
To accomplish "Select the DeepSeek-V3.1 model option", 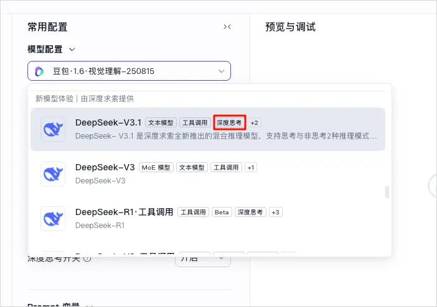I will (208, 129).
